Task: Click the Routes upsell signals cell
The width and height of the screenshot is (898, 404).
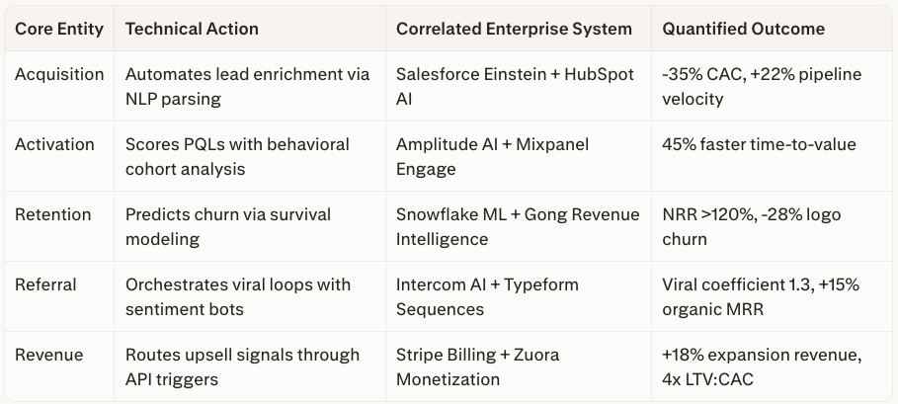Action: (242, 366)
